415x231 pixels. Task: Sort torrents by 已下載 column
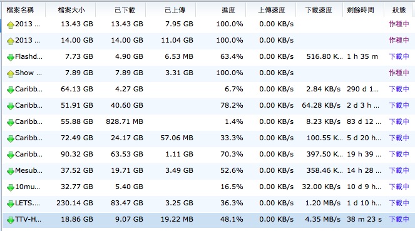pyautogui.click(x=125, y=10)
